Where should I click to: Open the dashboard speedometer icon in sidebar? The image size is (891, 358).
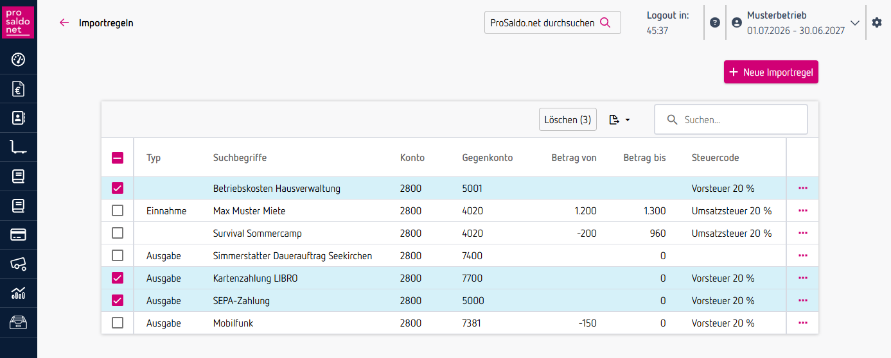tap(18, 60)
